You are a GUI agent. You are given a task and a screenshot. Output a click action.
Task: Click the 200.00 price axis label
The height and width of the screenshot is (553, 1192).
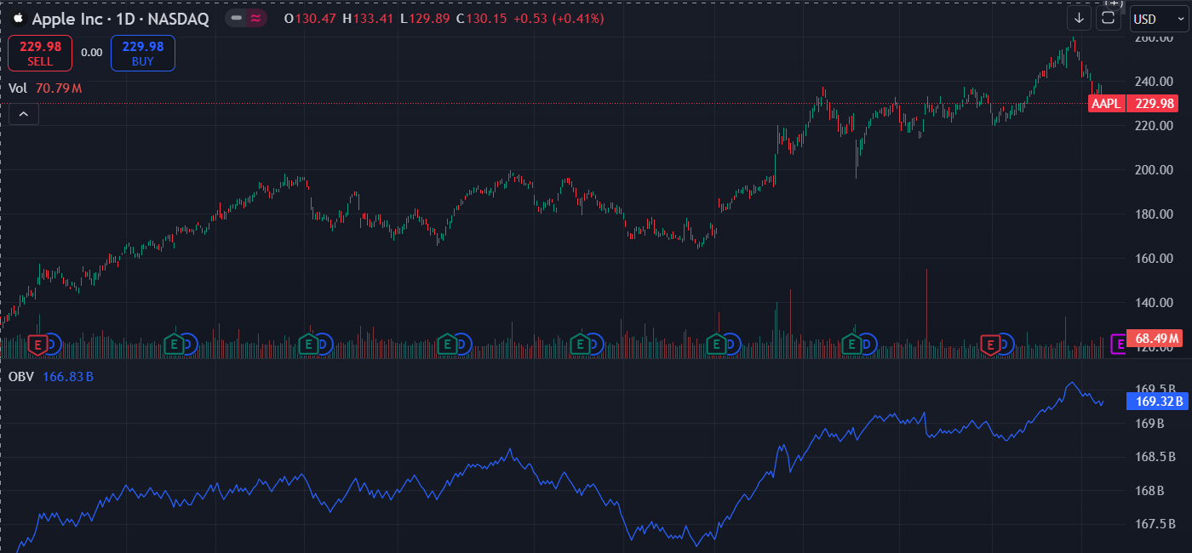coord(1155,170)
